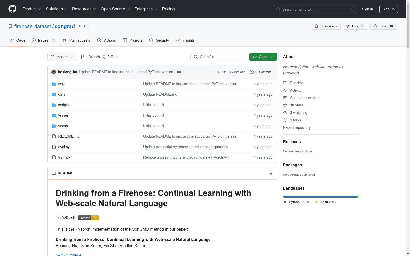Click the Sign up button
The height and width of the screenshot is (256, 410).
pyautogui.click(x=388, y=9)
